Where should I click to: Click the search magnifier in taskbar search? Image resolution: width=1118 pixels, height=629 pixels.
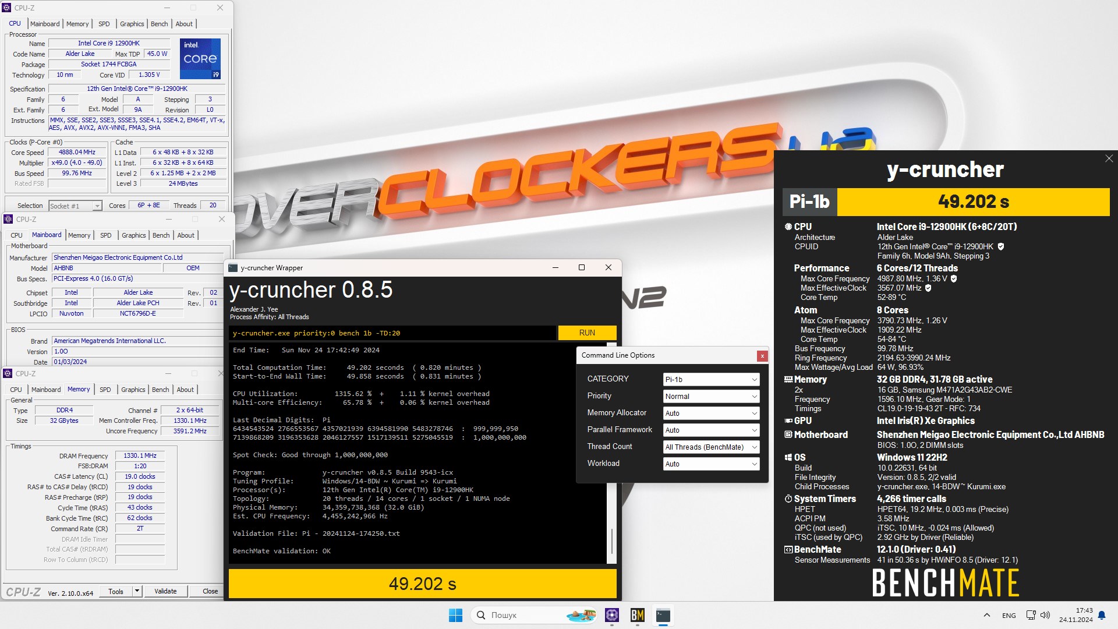click(481, 615)
